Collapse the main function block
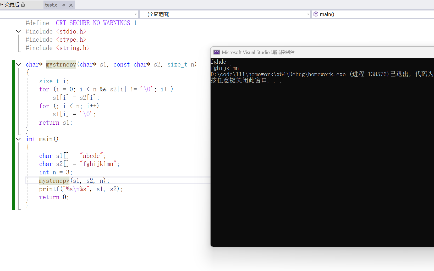The image size is (434, 271). [x=18, y=139]
